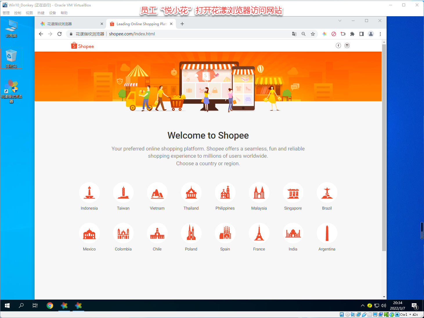Open the extensions puzzle icon
Viewport: 424px width, 318px height.
click(352, 34)
